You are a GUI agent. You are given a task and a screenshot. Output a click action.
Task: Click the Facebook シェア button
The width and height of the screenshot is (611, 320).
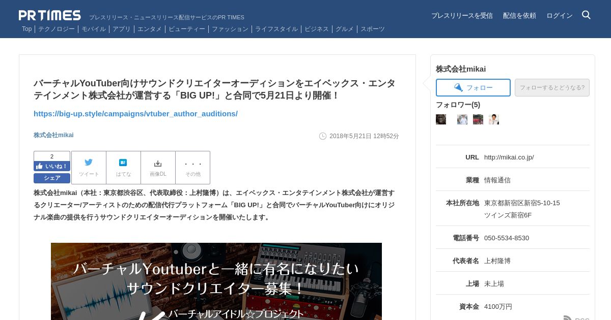[x=52, y=178]
